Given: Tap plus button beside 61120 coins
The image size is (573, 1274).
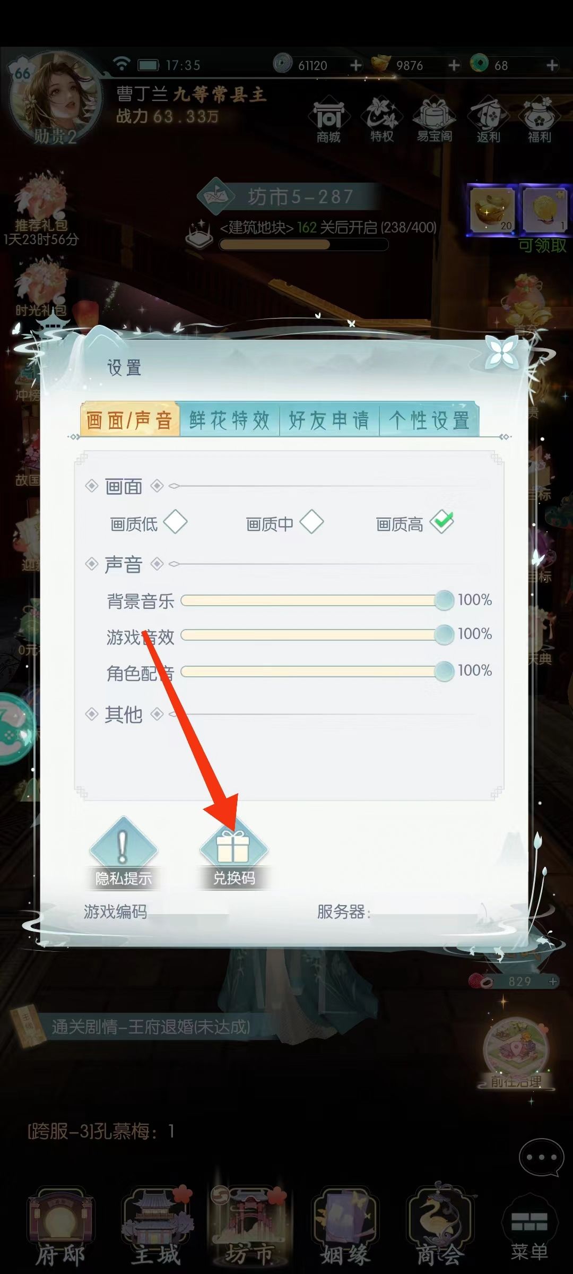Looking at the screenshot, I should (356, 65).
